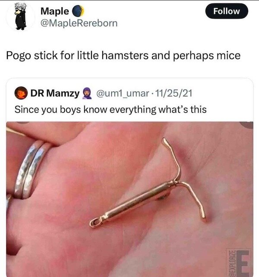Open the quoted tweet's hand photo
This screenshot has height=277, width=259.
point(129,199)
